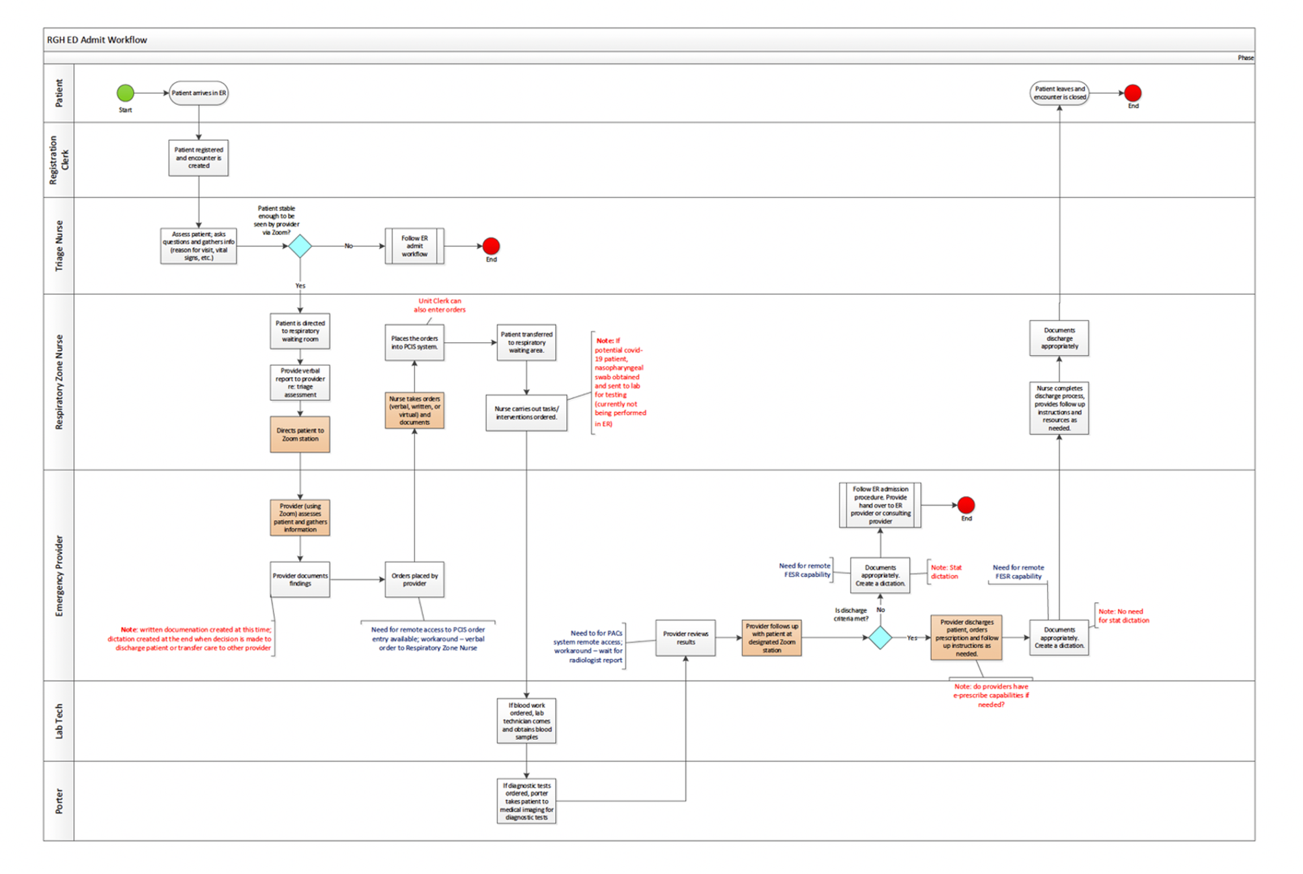
Task: Select the 'Phase' header label
Action: point(1246,58)
